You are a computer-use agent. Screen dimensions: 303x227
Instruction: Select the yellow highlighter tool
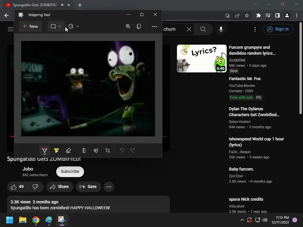coord(57,150)
